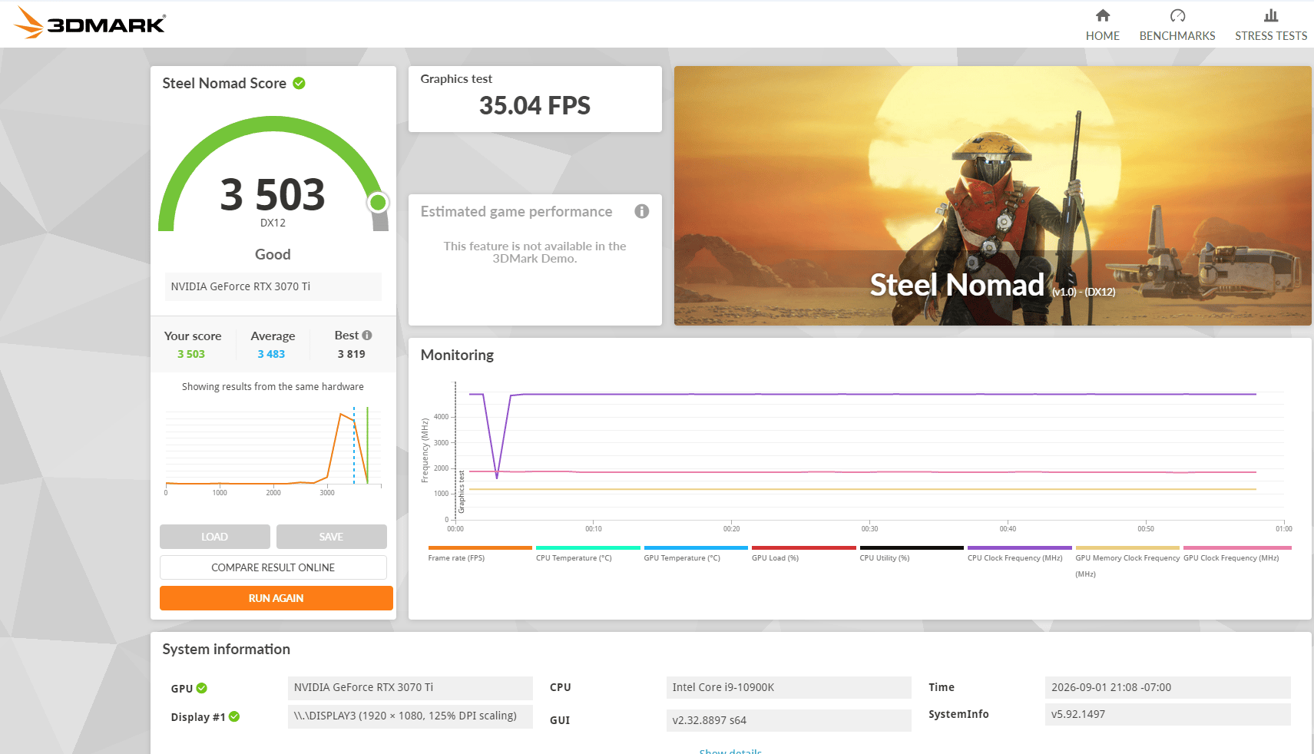Open Compare Result Online

point(273,567)
